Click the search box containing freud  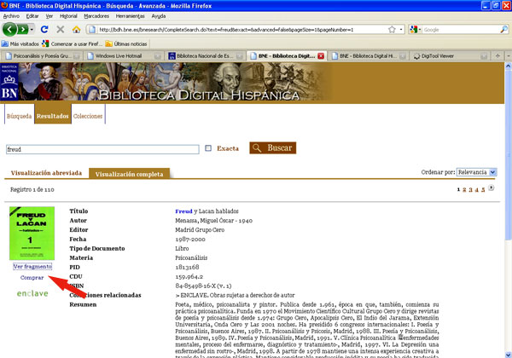(x=102, y=149)
